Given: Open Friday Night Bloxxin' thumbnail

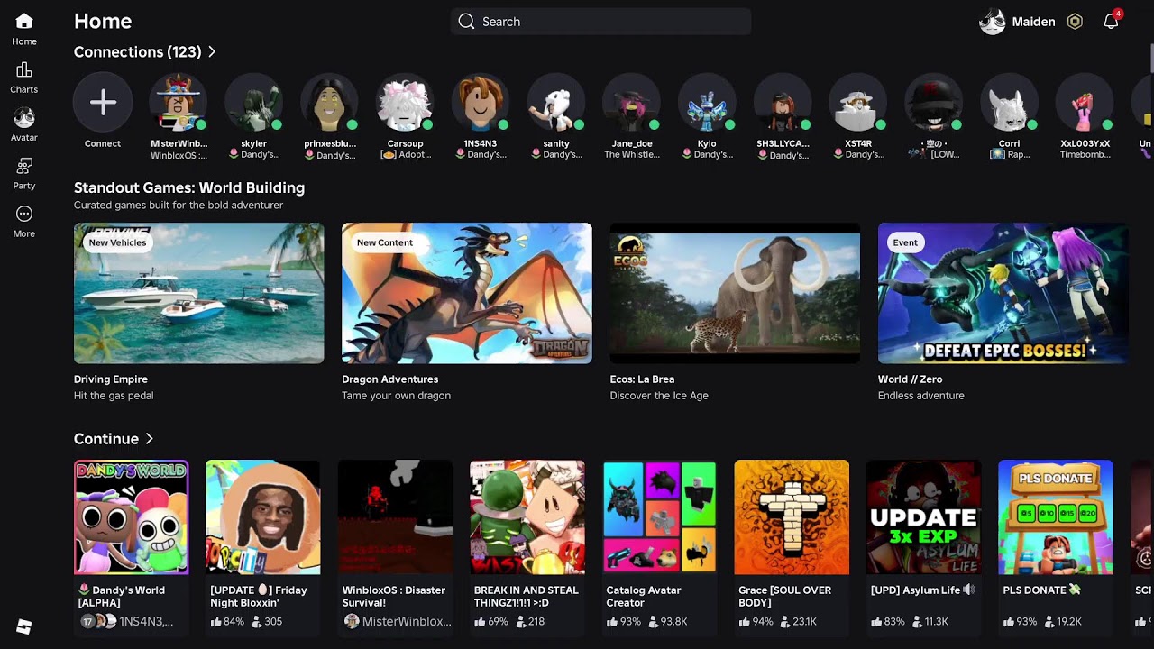Looking at the screenshot, I should [x=263, y=517].
